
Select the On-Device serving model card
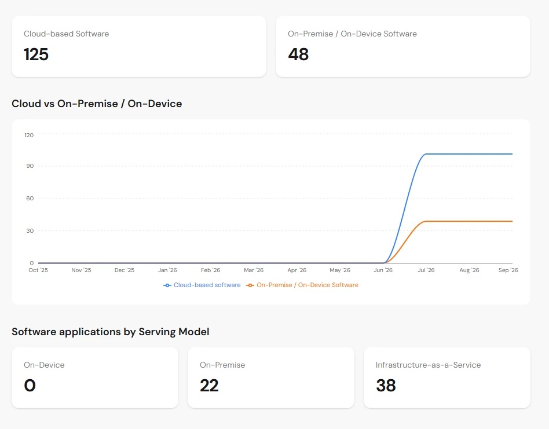point(95,377)
